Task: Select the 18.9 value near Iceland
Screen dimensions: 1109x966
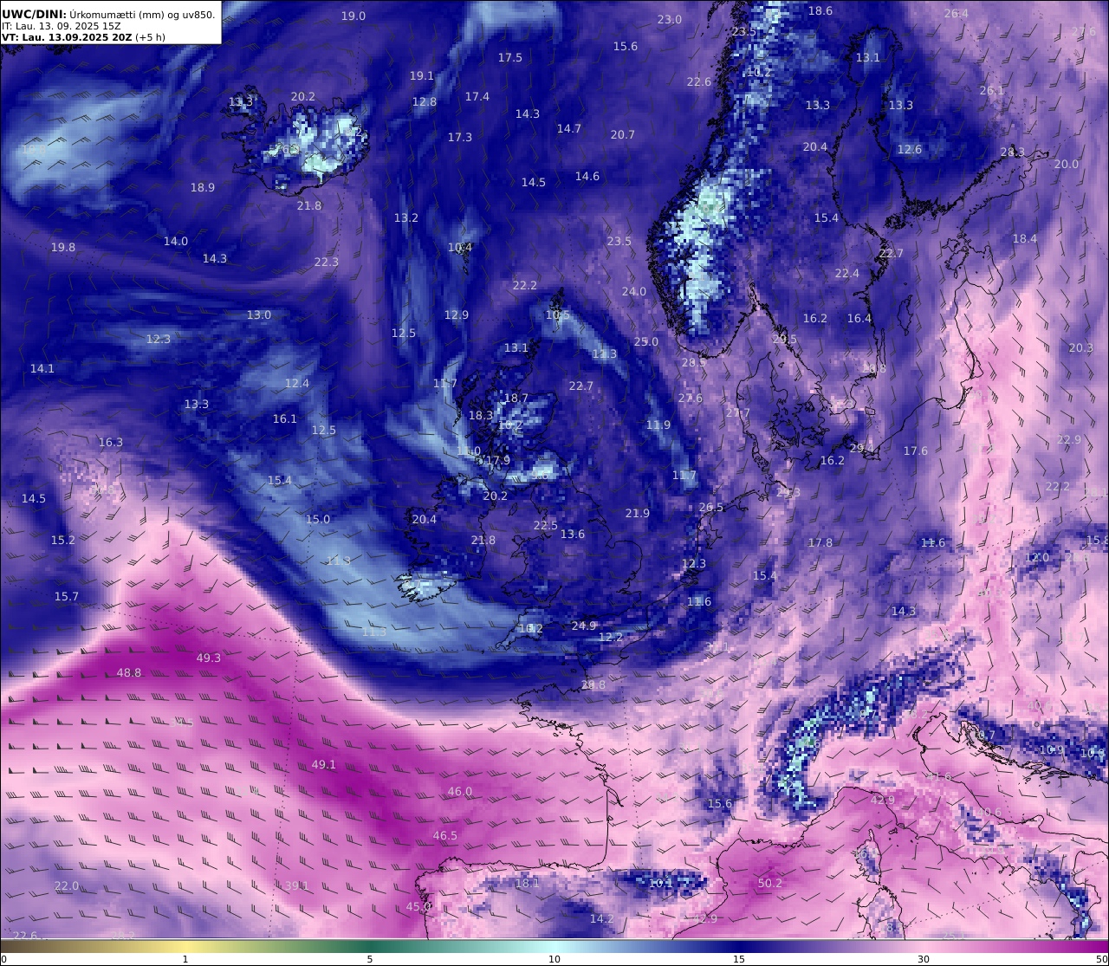Action: [202, 188]
